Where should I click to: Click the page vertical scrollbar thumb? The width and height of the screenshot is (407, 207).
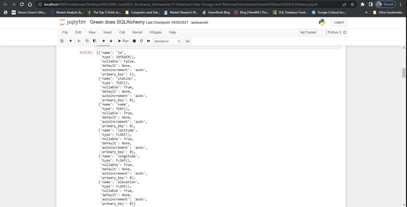(404, 73)
